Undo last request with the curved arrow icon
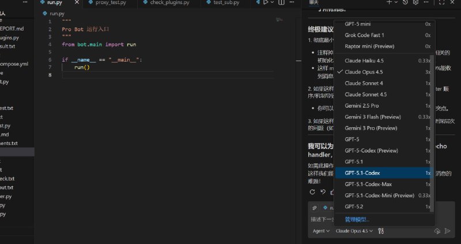Image resolution: width=461 pixels, height=244 pixels. 323,192
